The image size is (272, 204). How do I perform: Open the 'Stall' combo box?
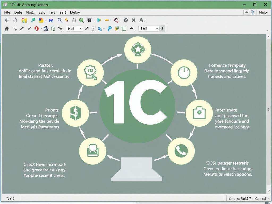(x=157, y=29)
